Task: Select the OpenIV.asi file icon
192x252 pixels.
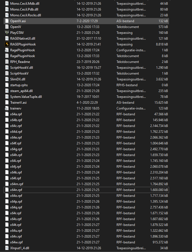Action: click(x=7, y=21)
